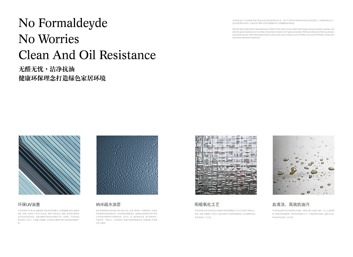Select the embossed blue droplet panel photo
The height and width of the screenshot is (257, 353).
(x=127, y=165)
